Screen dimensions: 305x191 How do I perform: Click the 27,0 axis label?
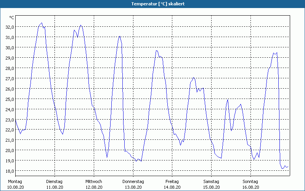click(10, 79)
